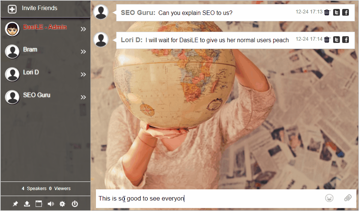The width and height of the screenshot is (359, 211).
Task: Select user SEO Guru in the sidebar
Action: pos(37,95)
